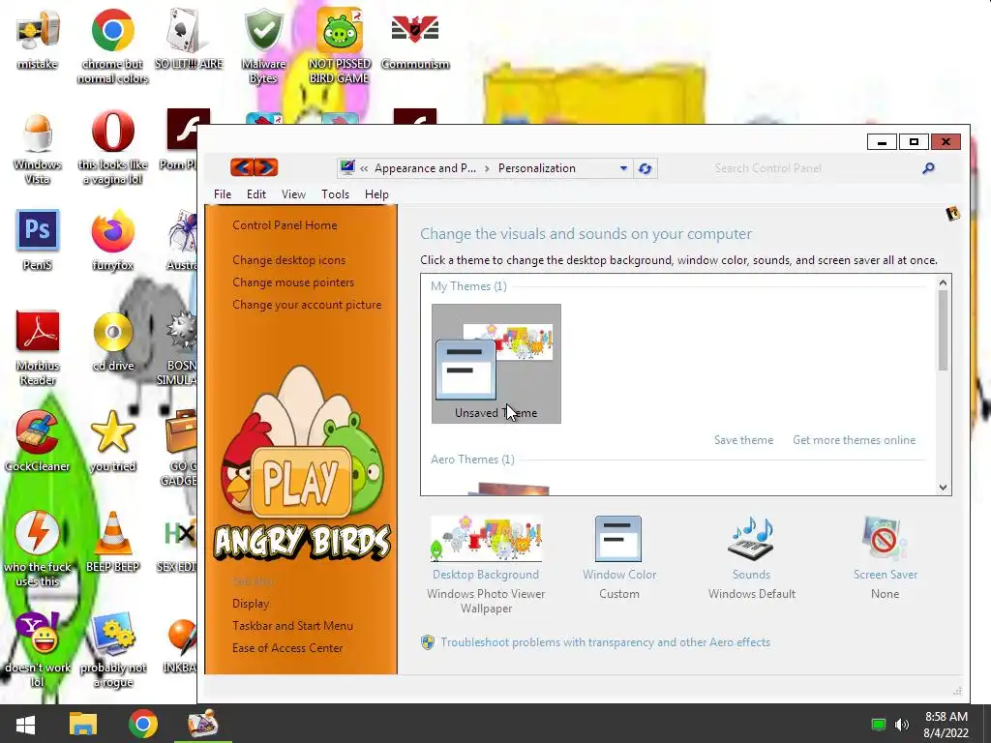
Task: Select the Unsaved Theme thumbnail
Action: pyautogui.click(x=496, y=364)
